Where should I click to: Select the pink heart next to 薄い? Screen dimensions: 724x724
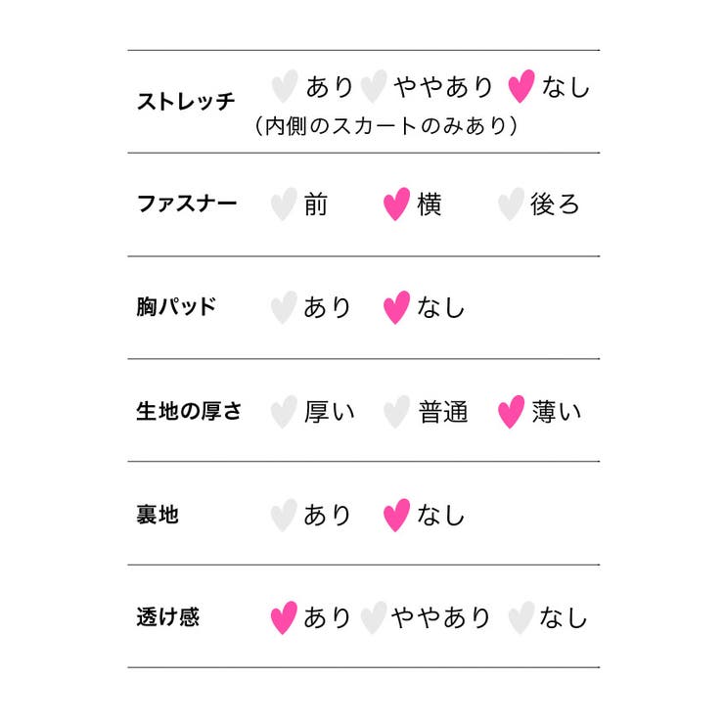click(x=511, y=412)
